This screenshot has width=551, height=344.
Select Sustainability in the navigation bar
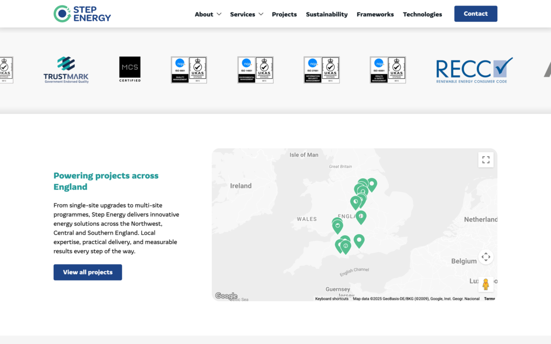click(327, 14)
